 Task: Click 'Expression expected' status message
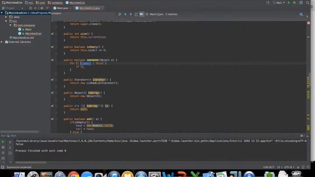[19, 167]
